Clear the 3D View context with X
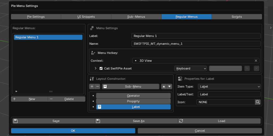273x136 pixels. 256,61
